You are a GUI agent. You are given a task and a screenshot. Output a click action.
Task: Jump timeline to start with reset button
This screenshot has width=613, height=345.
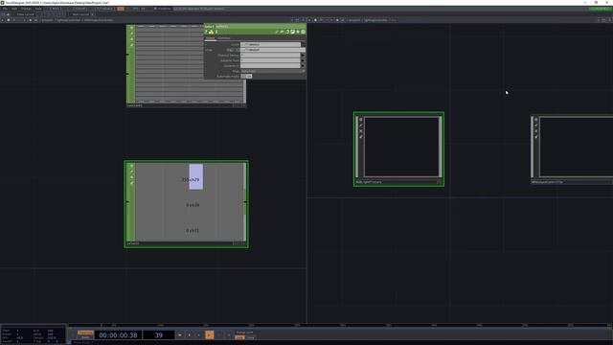tap(180, 334)
